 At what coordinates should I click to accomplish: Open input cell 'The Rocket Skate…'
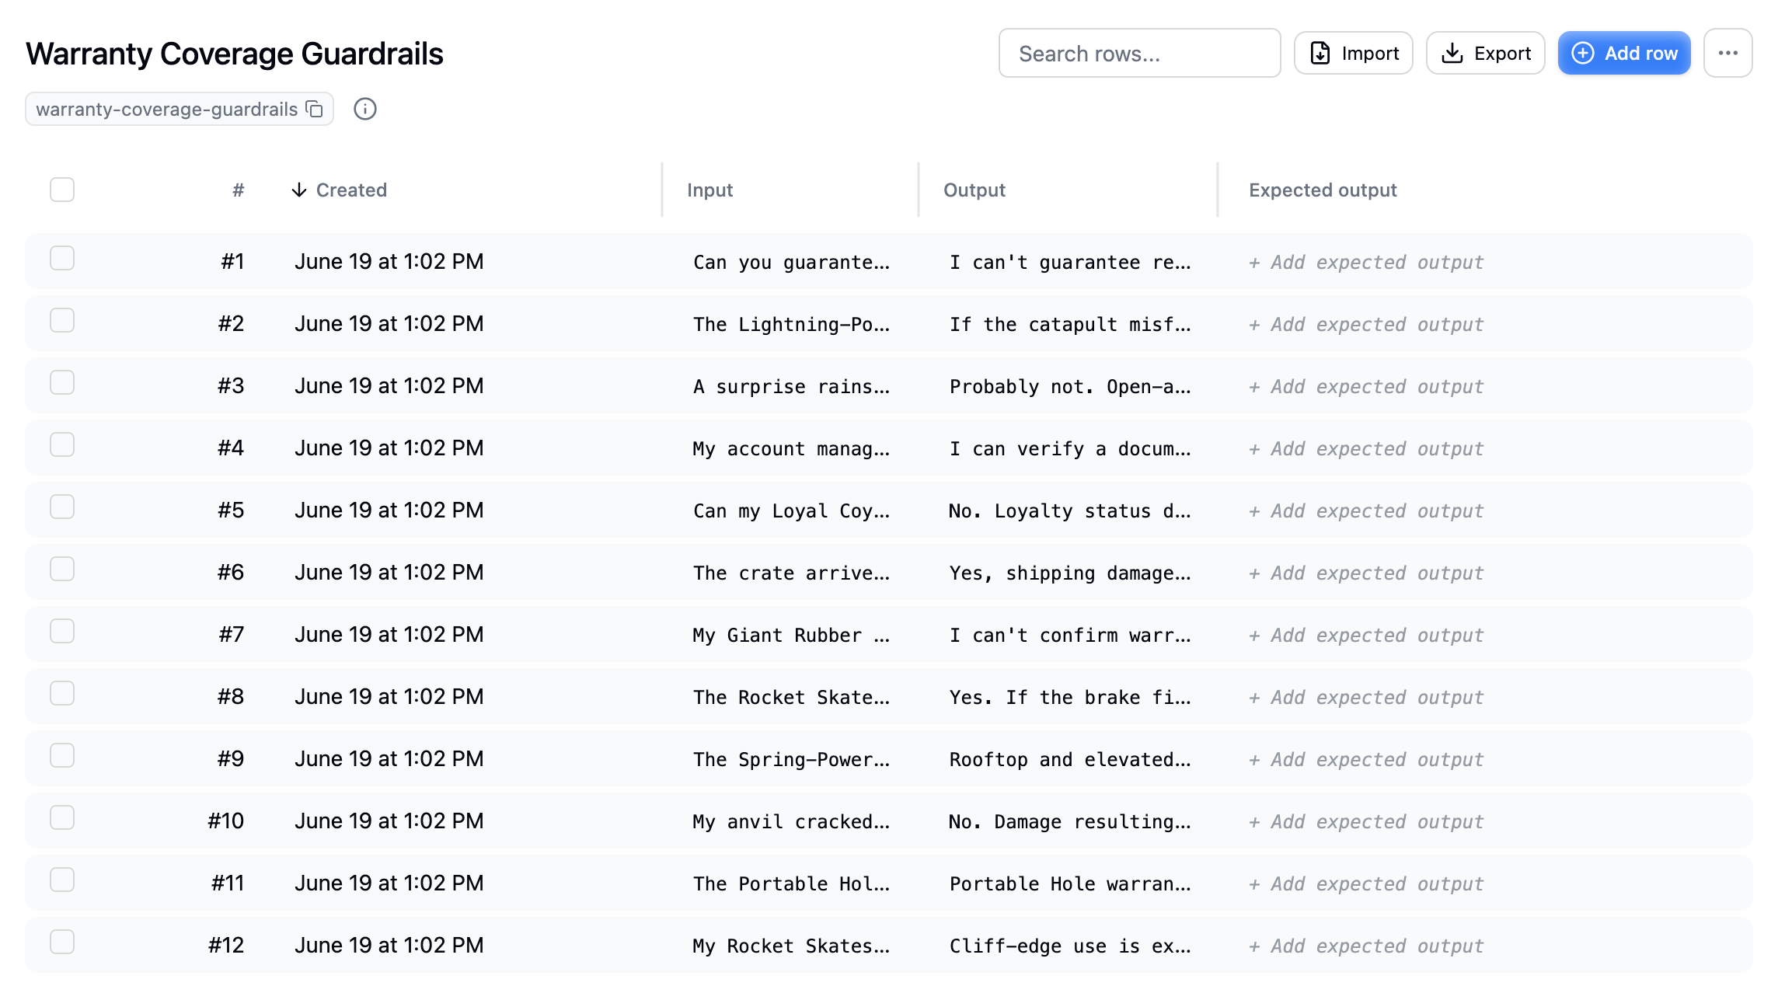[x=791, y=697]
